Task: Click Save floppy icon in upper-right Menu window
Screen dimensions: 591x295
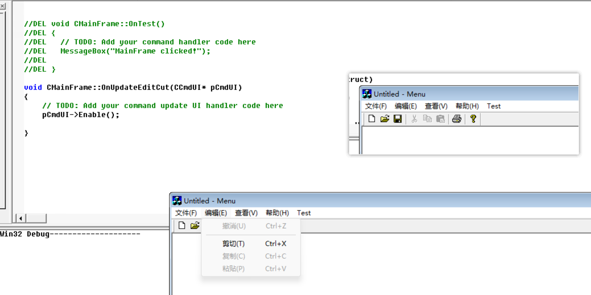Action: click(398, 119)
